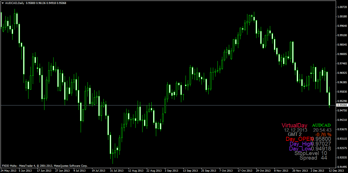
Task: Click the 24 May 2013 time axis label
Action: click(9, 171)
